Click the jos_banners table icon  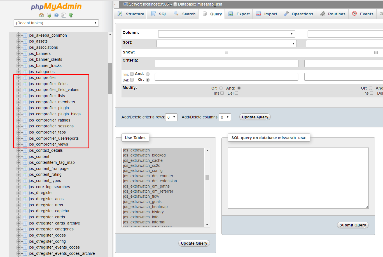point(25,53)
